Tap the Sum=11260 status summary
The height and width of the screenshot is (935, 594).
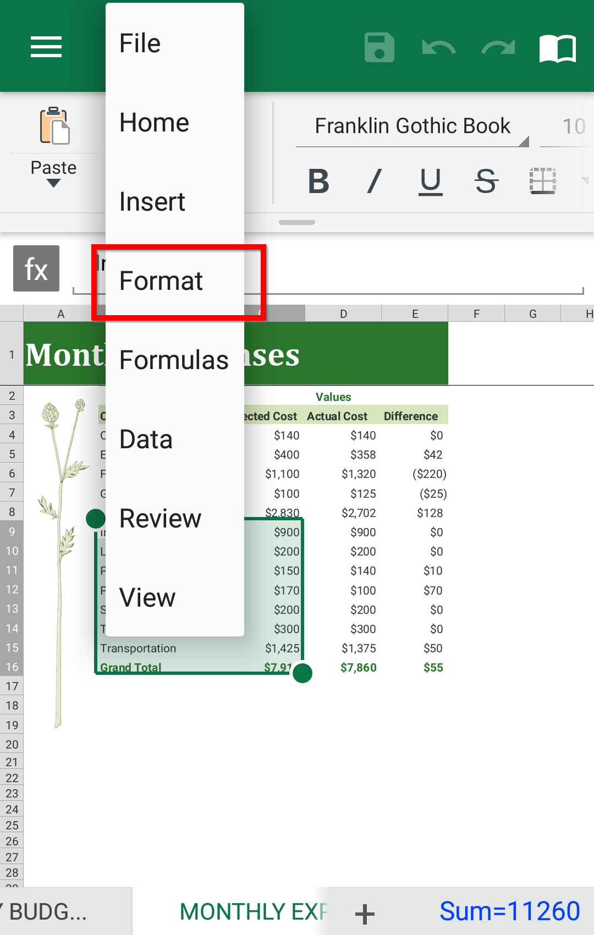coord(509,911)
